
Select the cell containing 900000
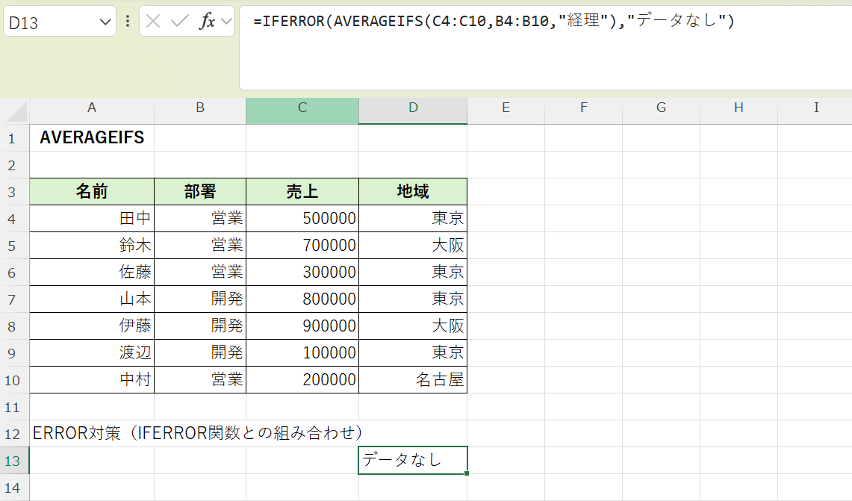click(302, 326)
